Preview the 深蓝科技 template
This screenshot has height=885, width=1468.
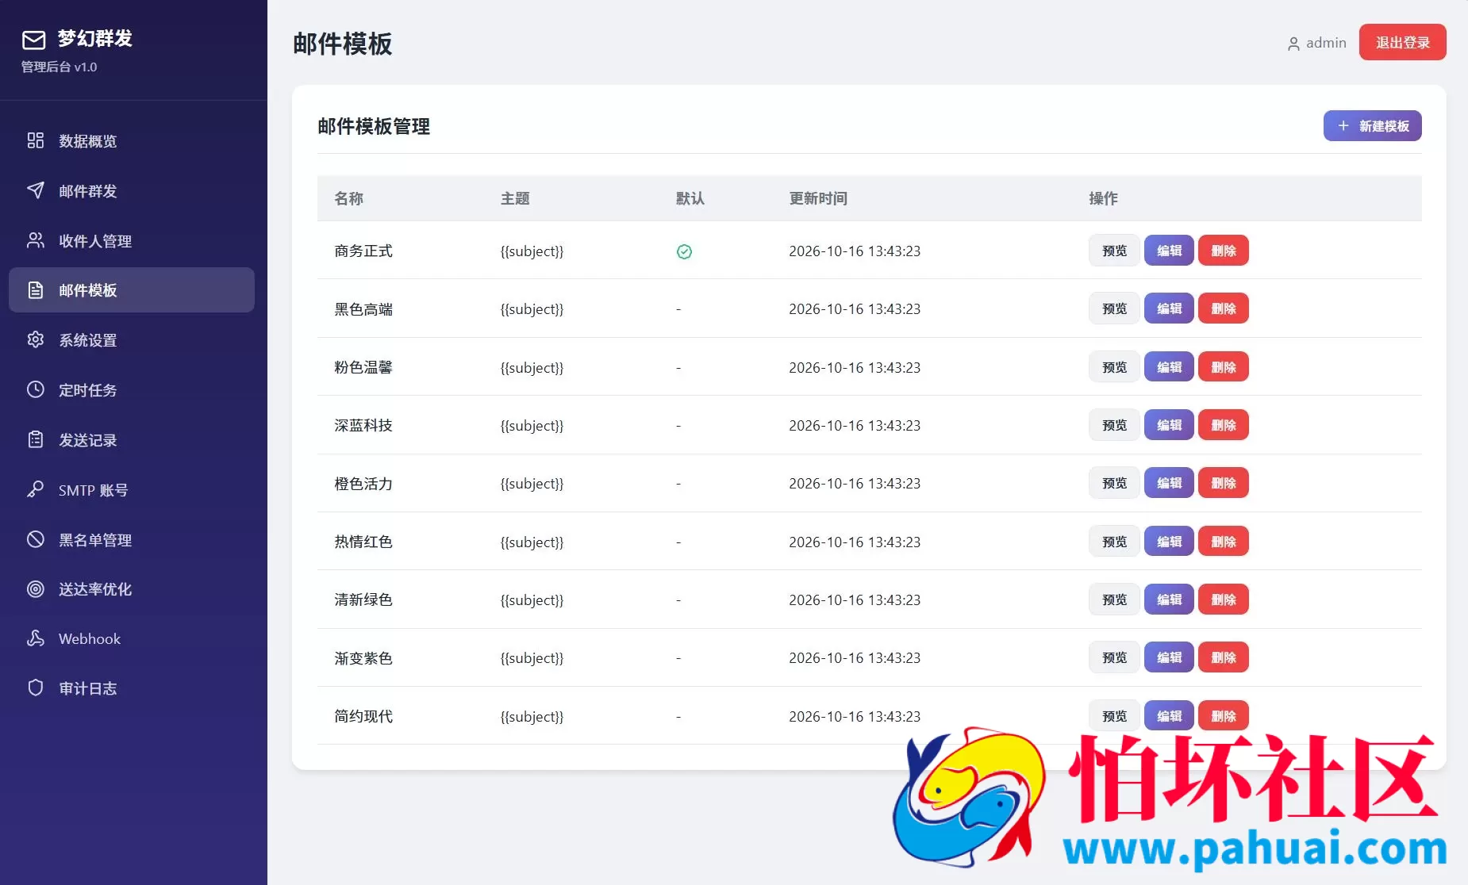[1114, 425]
